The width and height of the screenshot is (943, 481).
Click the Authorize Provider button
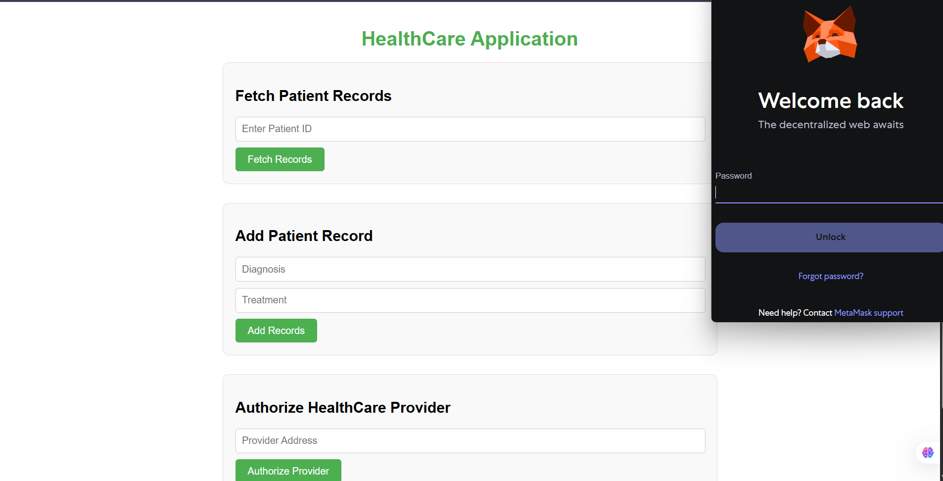tap(288, 471)
